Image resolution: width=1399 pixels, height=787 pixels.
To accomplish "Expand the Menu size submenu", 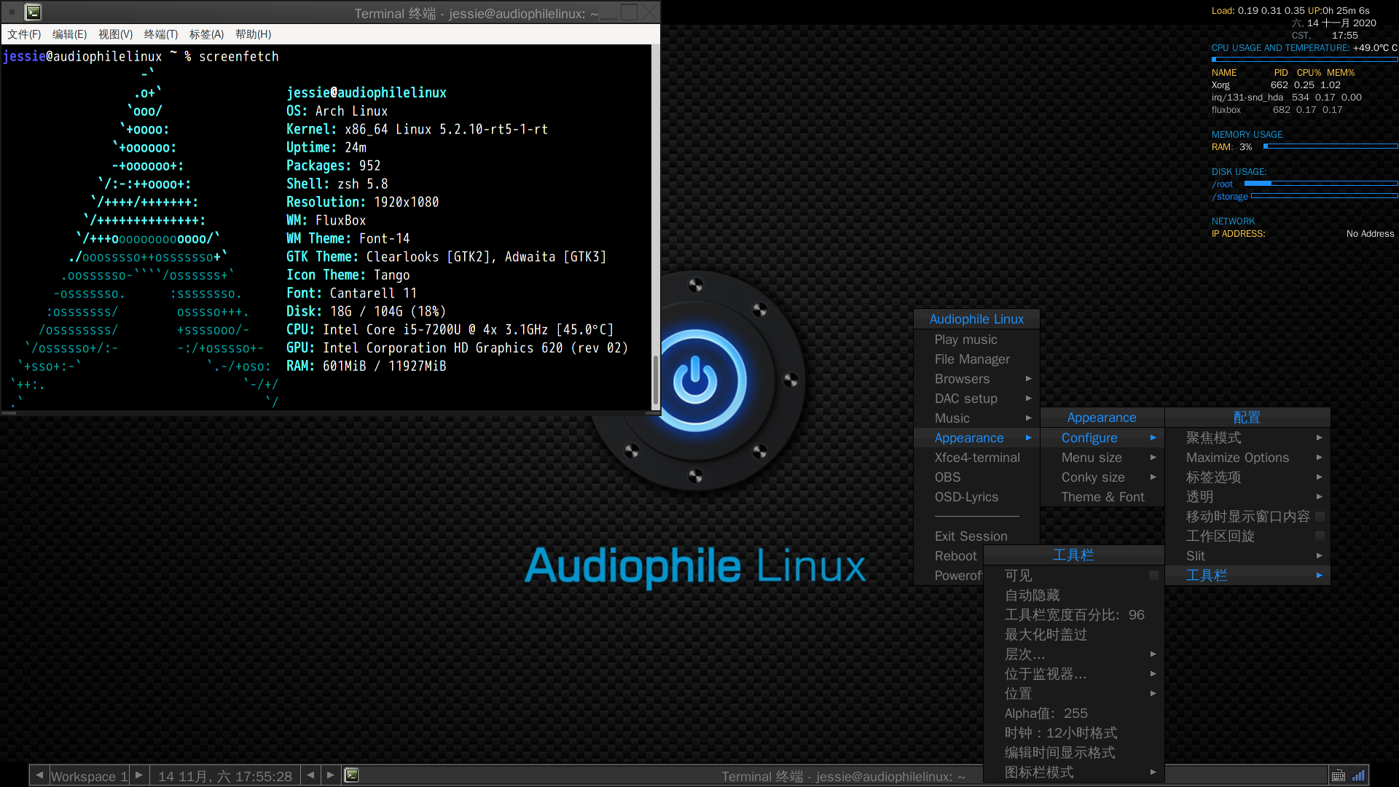I will [1102, 458].
